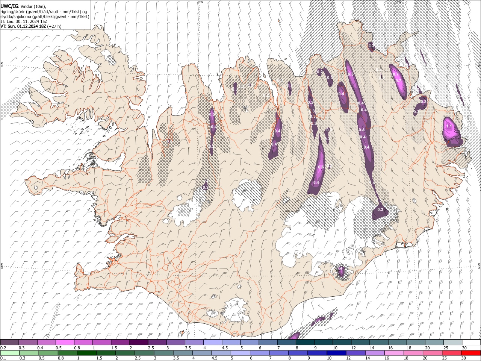This screenshot has width=481, height=361.
Task: Click the 'rigning/skúrir' legend description line
Action: [x=44, y=11]
